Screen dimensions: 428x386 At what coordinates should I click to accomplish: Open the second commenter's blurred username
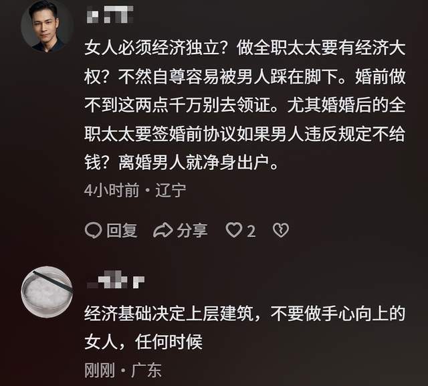(x=116, y=280)
